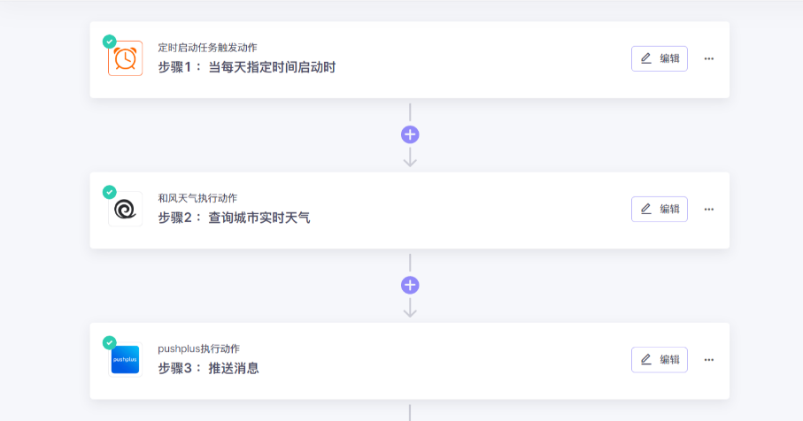This screenshot has width=803, height=421.
Task: Edit step 3 push message action
Action: (659, 359)
